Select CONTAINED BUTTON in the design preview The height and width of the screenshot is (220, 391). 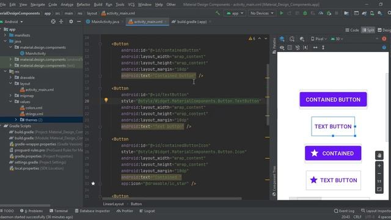click(333, 100)
